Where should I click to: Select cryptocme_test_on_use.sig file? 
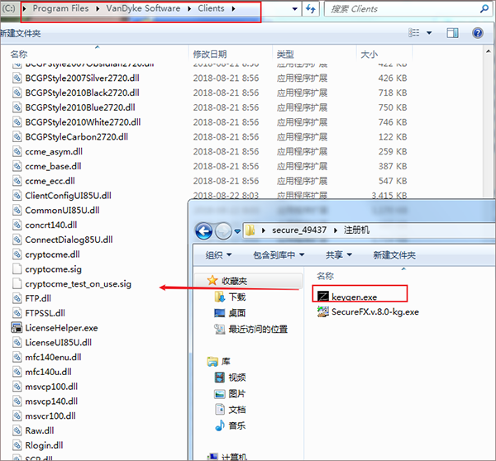point(79,283)
